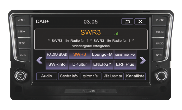Tap the card slot cover below the screen
Screen dimensions: 182x110
(x=91, y=91)
